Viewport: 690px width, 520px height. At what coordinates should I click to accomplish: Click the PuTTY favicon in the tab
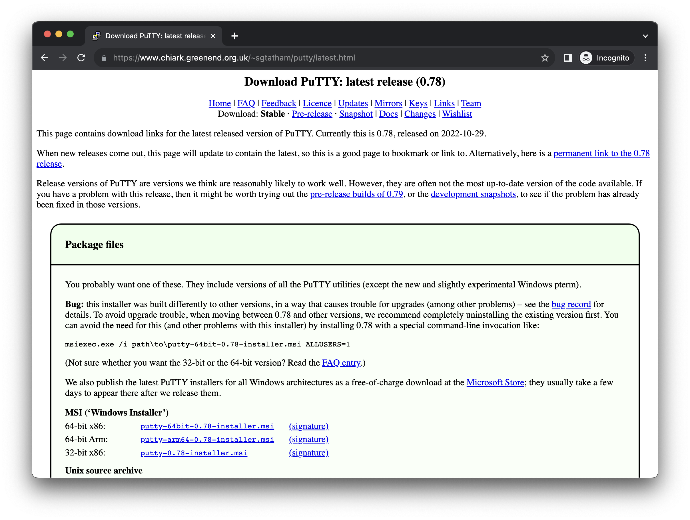click(x=96, y=36)
